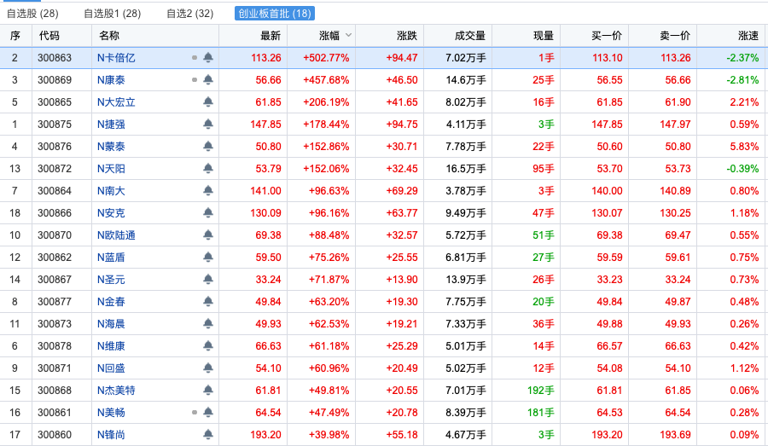This screenshot has height=446, width=768.
Task: Click the gray dot marker beside N康泰
Action: [x=195, y=80]
